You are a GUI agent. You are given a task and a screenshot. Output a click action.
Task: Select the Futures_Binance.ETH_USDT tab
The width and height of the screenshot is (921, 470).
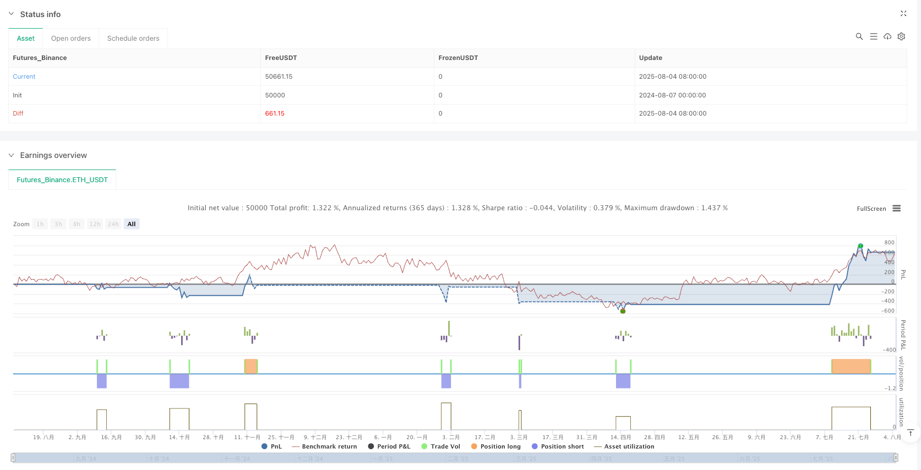(62, 180)
